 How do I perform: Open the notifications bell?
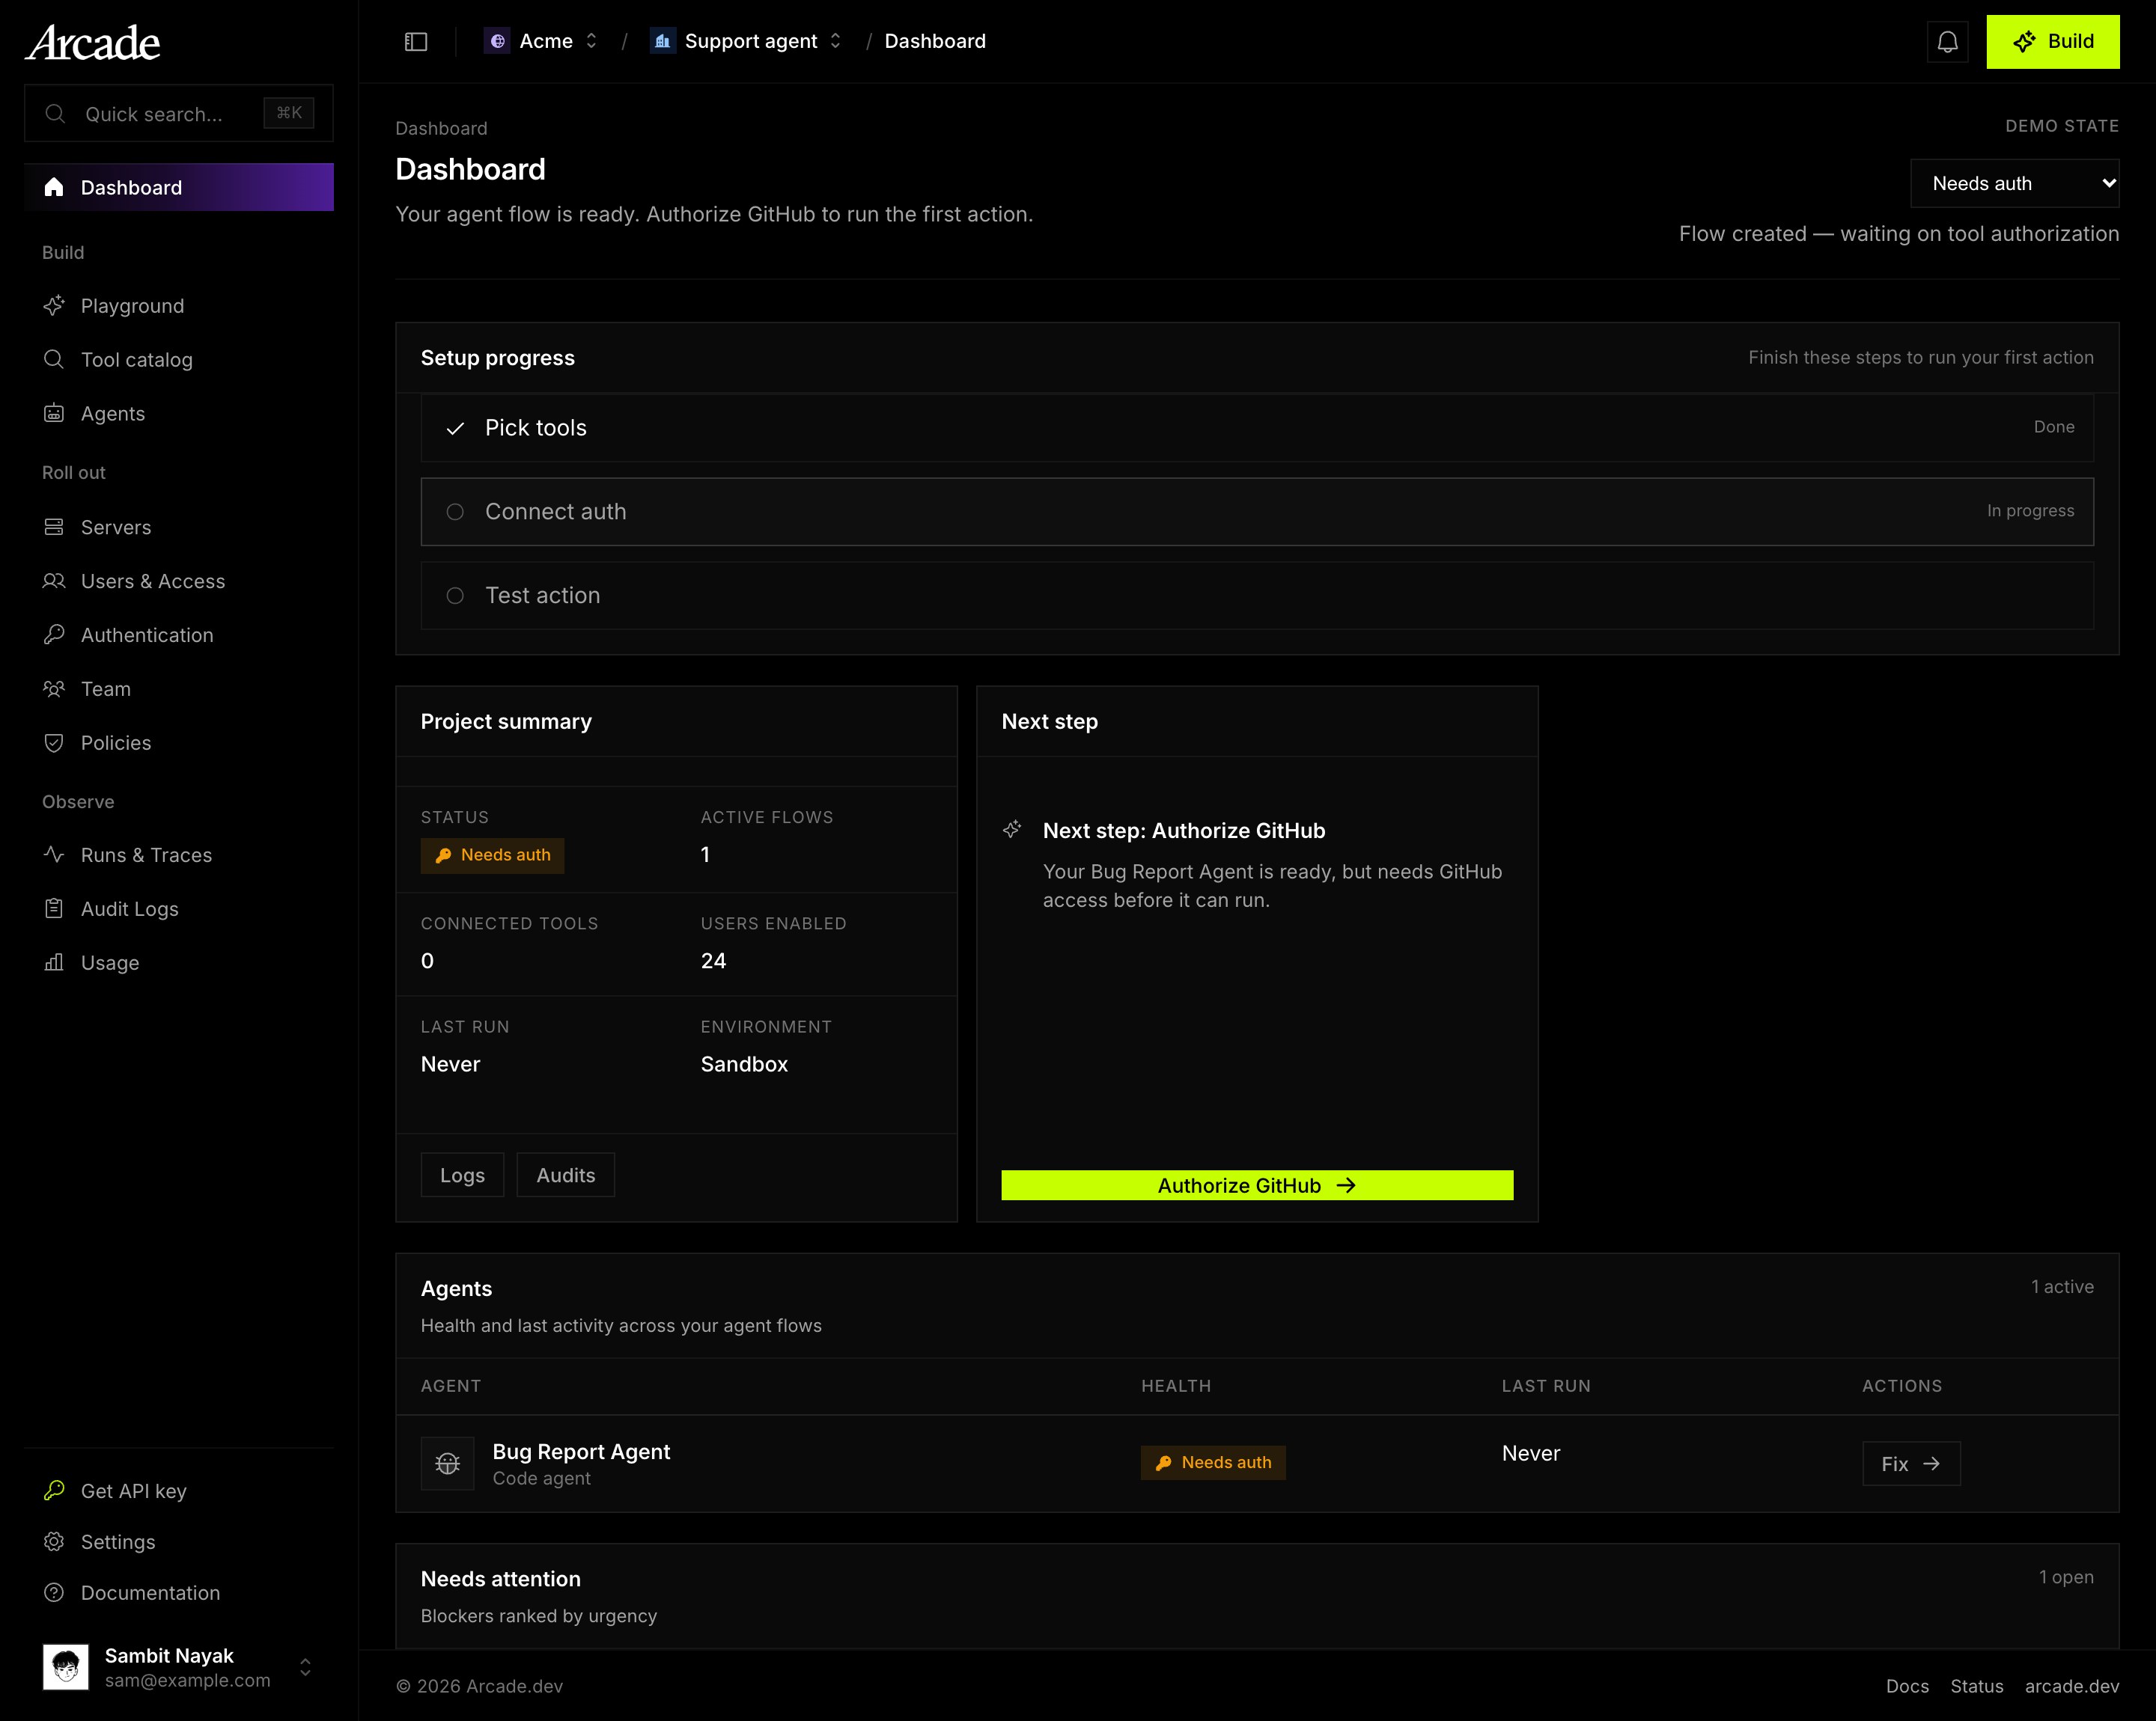[x=1947, y=42]
